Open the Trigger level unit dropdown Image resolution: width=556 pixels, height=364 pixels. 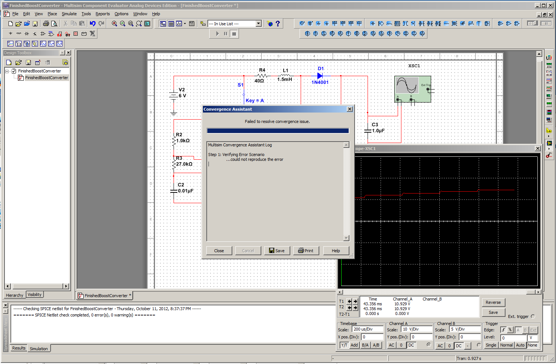532,338
